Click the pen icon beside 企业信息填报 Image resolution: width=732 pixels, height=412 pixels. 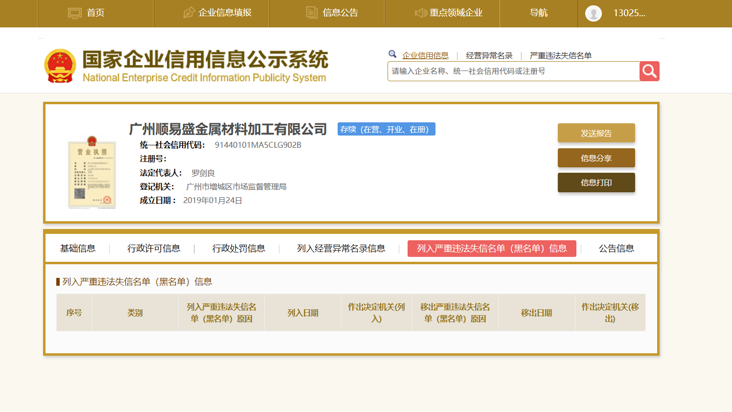189,13
